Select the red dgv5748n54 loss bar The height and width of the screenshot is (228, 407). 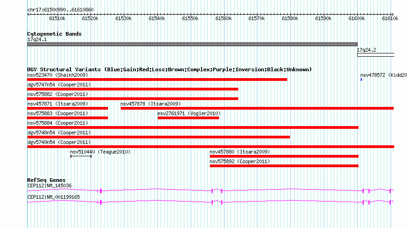click(158, 137)
